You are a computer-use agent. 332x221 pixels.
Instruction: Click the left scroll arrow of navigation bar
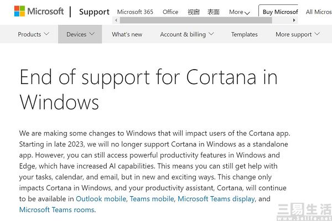click(x=116, y=20)
